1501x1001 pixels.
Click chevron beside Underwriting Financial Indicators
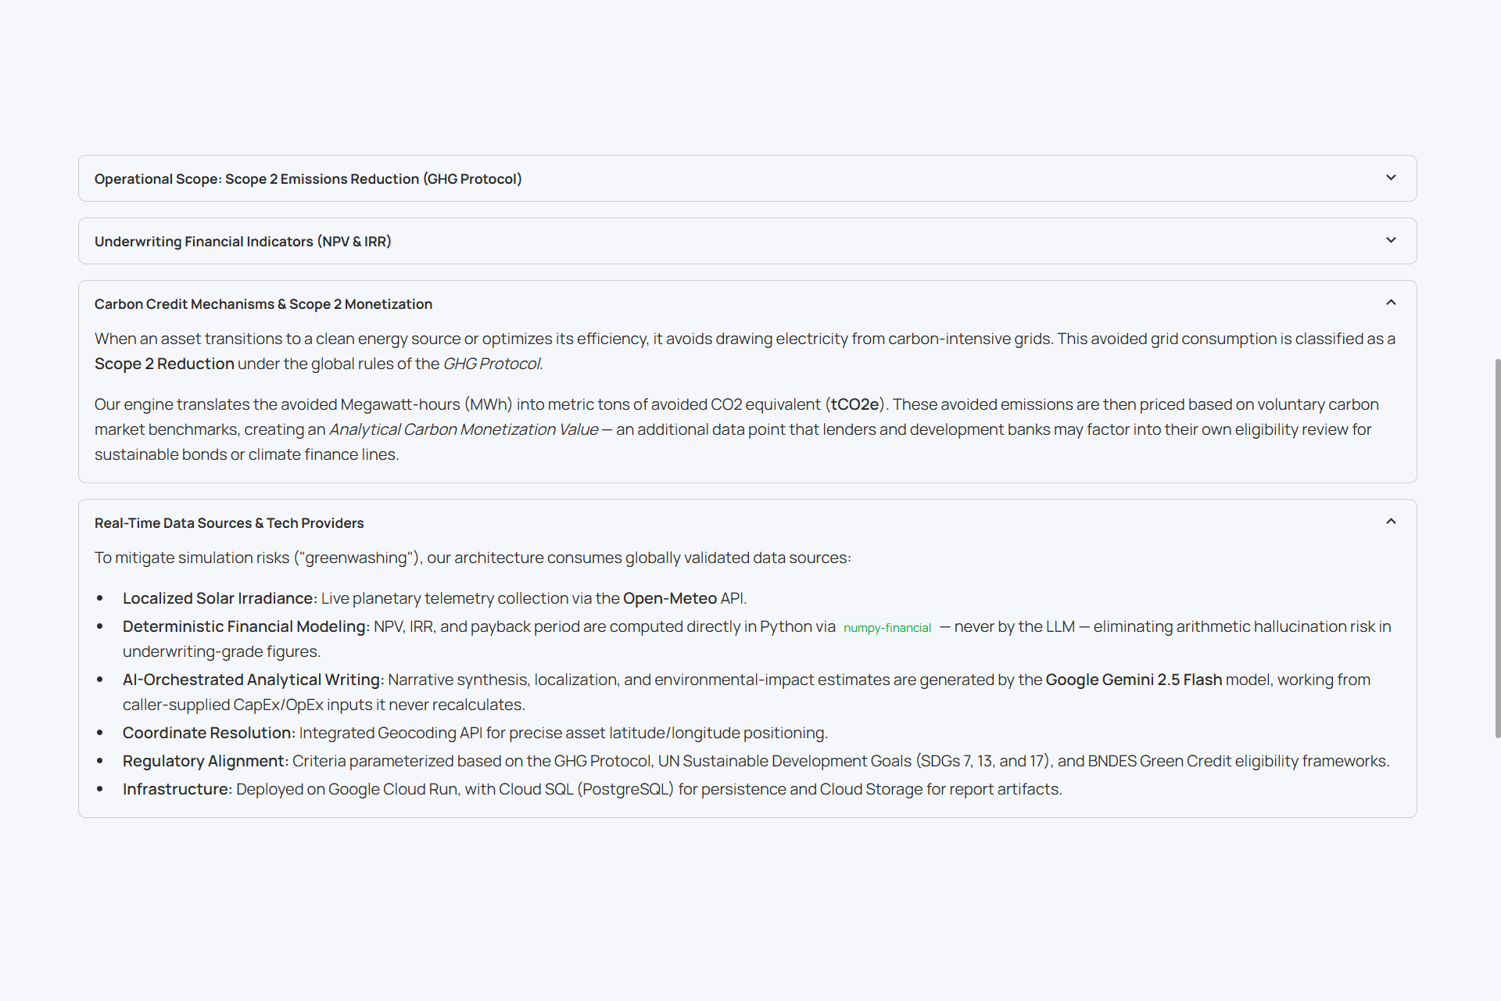click(x=1391, y=240)
